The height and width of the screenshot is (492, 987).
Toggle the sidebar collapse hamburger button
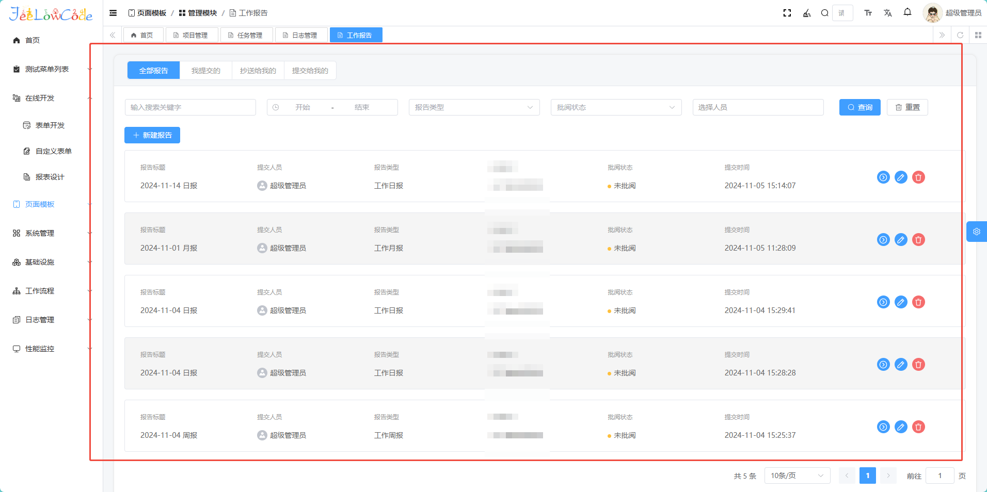pyautogui.click(x=113, y=13)
